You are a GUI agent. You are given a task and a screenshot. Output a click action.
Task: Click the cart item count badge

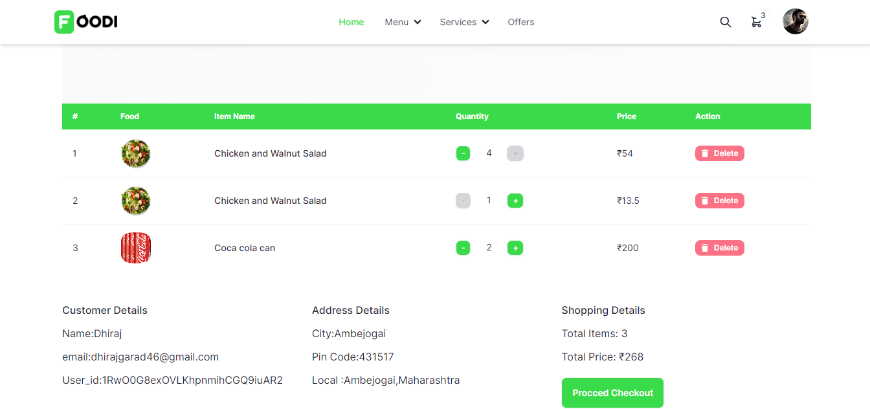(x=763, y=14)
